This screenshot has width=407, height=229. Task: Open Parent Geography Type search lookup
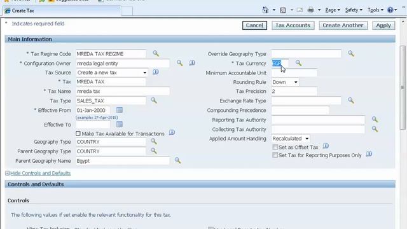[154, 151]
